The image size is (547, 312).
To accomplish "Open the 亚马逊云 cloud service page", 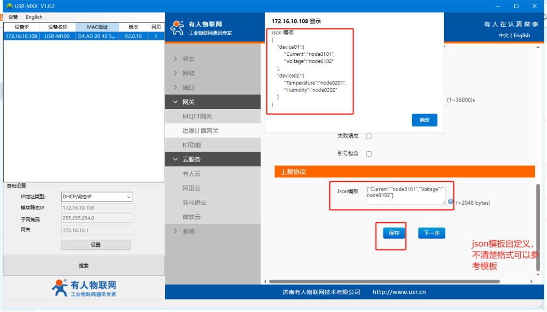I will [213, 203].
